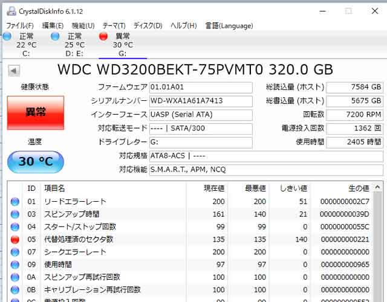Click the blue status icon for スタート/ストップ回数
Screen dimensions: 387x302
(15, 227)
